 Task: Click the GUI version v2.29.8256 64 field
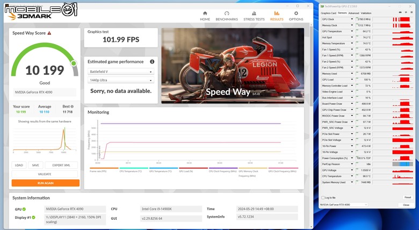tap(171, 219)
